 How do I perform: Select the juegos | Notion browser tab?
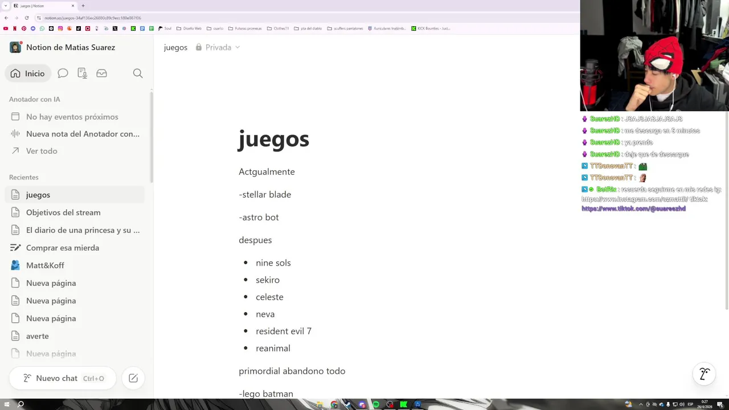(x=43, y=6)
